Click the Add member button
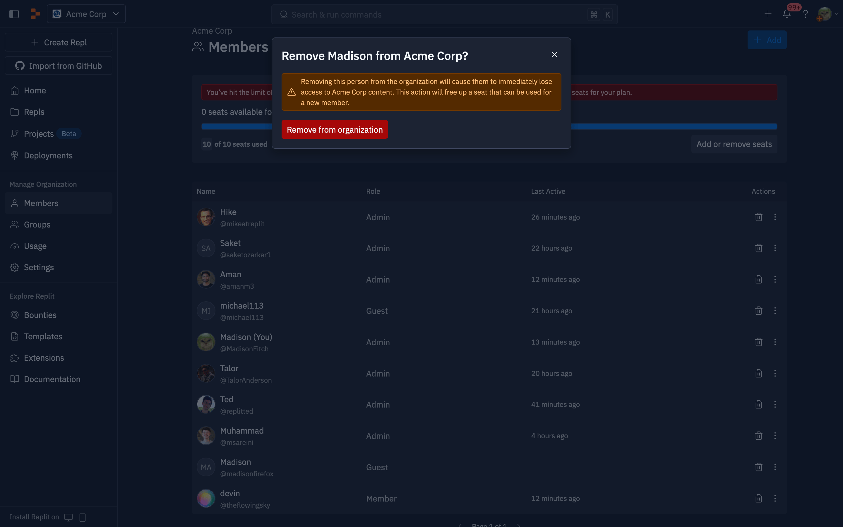 click(767, 40)
